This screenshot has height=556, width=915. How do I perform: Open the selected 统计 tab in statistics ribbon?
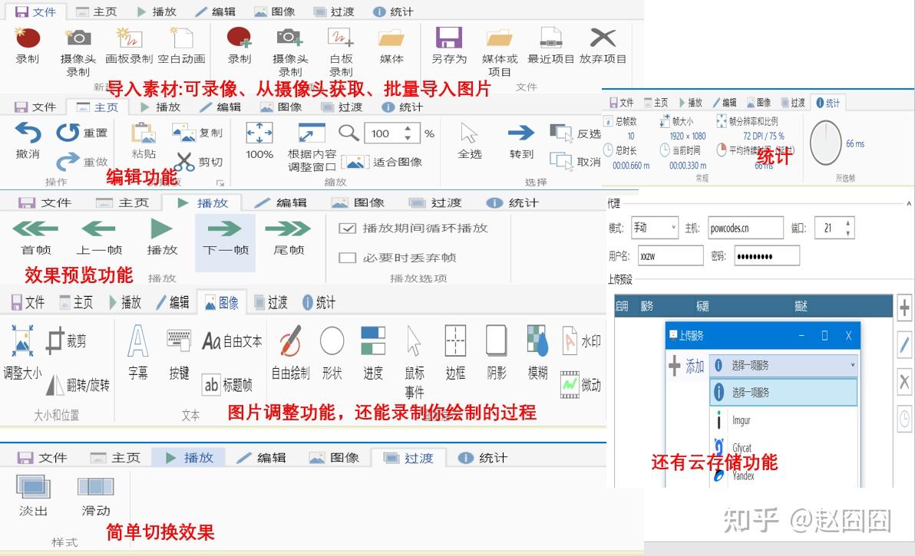pyautogui.click(x=828, y=103)
